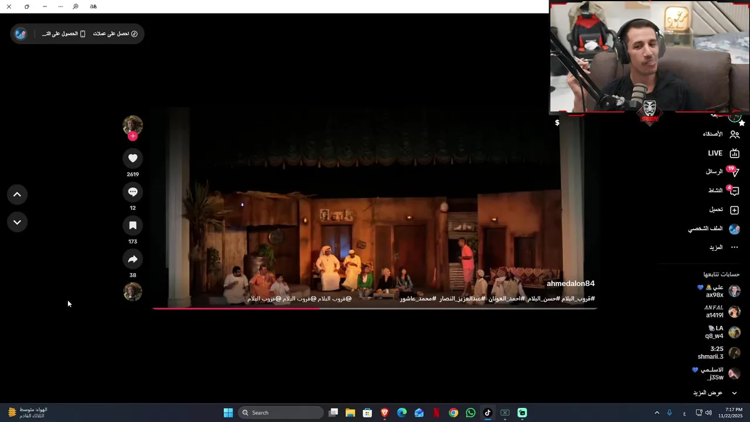This screenshot has width=750, height=422.
Task: Open the creator avatar above the like button
Action: click(133, 125)
